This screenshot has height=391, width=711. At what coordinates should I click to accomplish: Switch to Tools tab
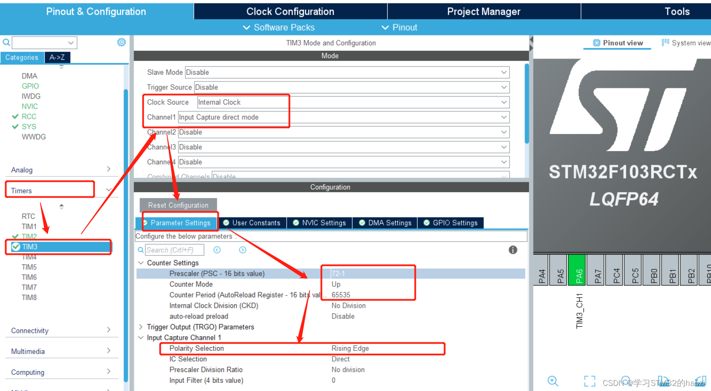click(x=676, y=12)
